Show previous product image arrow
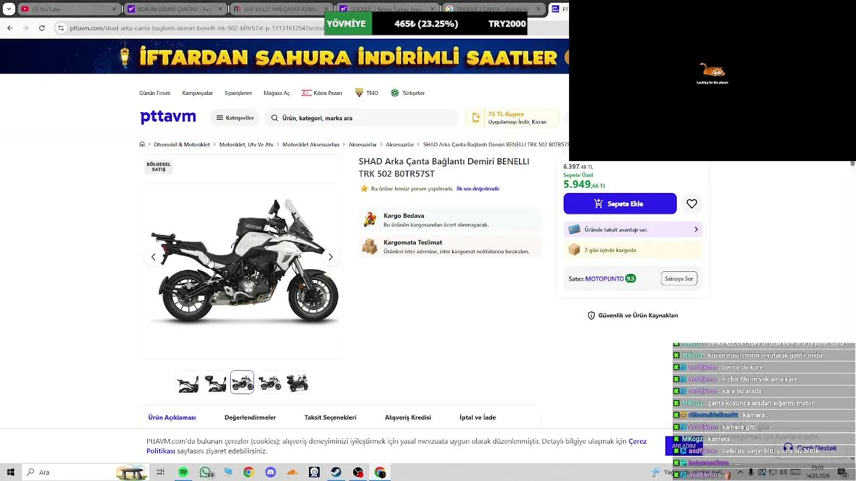Viewport: 856px width, 481px height. (x=153, y=257)
